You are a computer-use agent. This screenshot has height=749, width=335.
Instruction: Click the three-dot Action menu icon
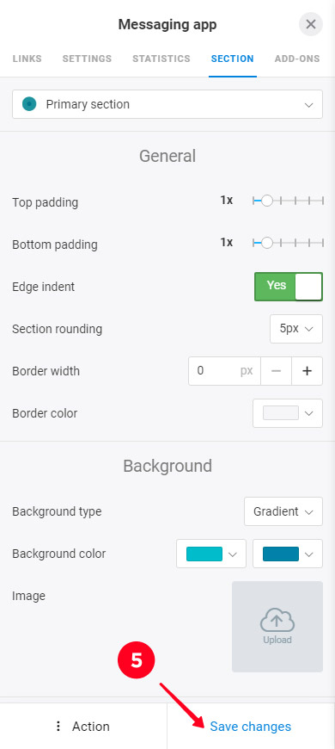(x=58, y=727)
